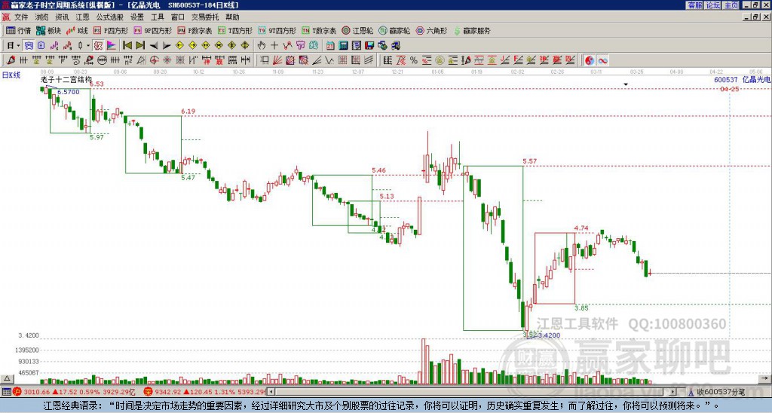Click the Gann fan lines icon
Image resolution: width=772 pixels, height=413 pixels.
point(277,60)
